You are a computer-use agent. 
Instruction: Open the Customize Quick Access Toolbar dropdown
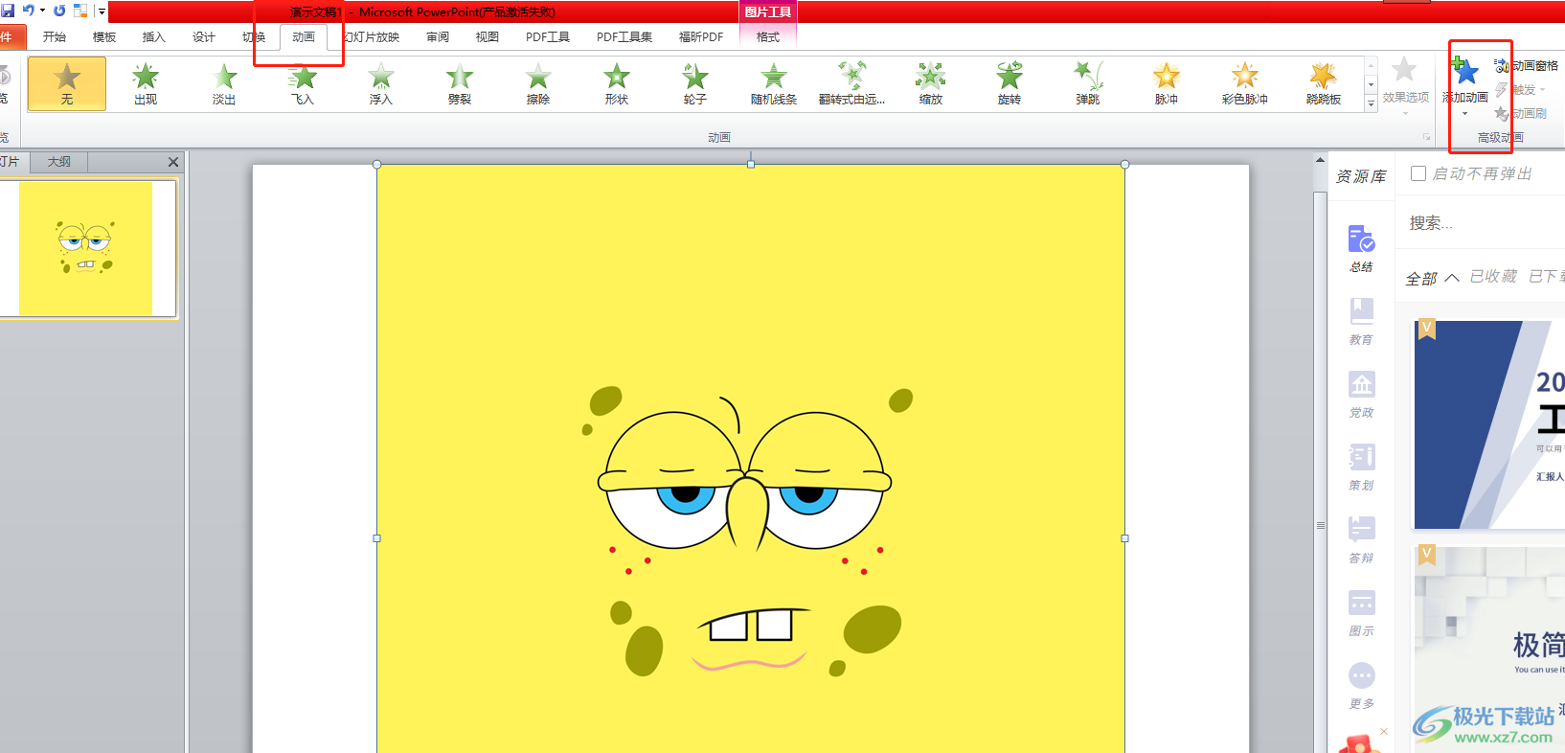(x=102, y=11)
